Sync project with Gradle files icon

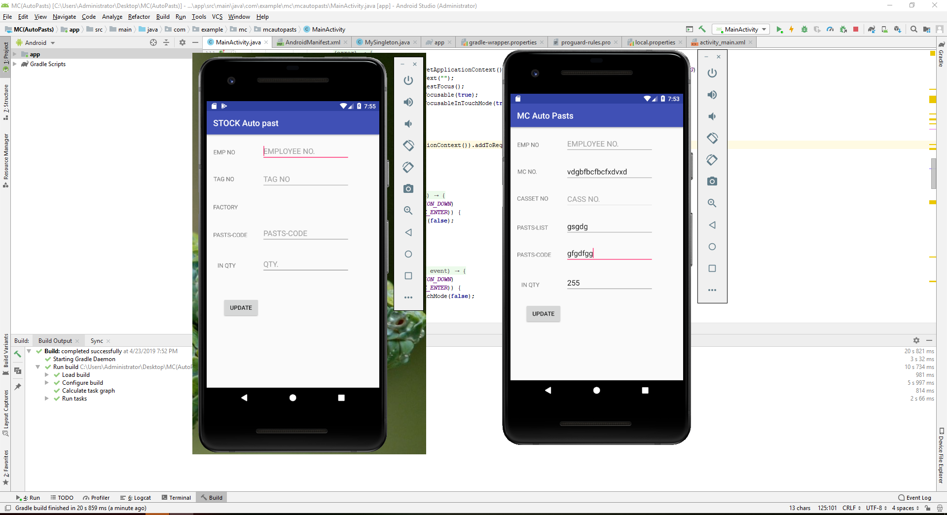coord(872,30)
